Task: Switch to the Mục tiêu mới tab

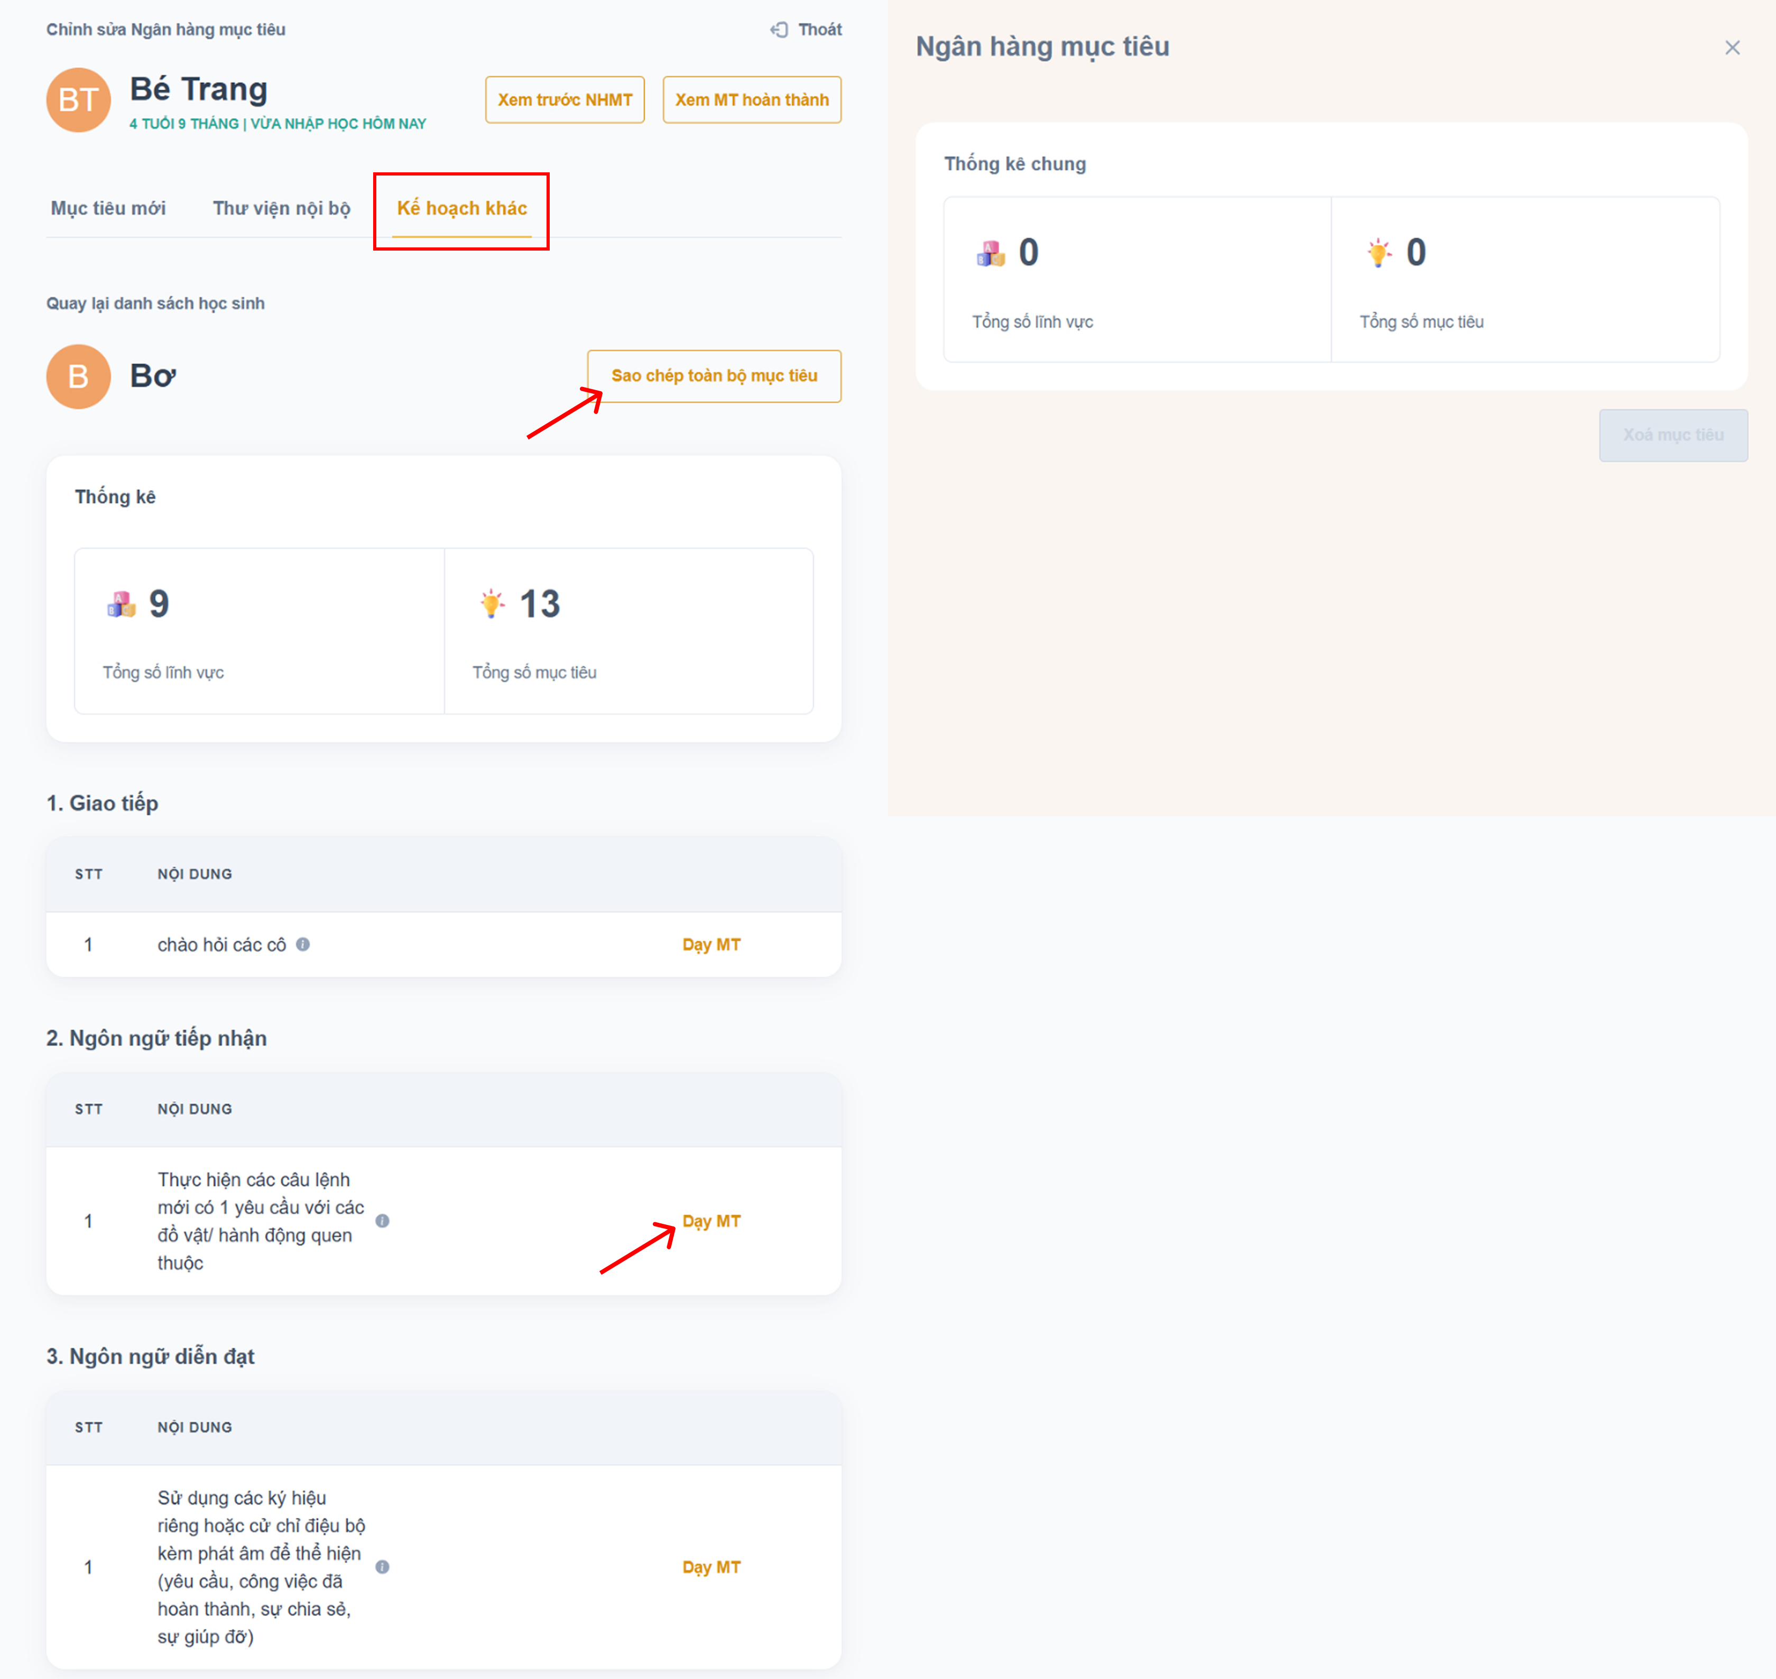Action: pyautogui.click(x=108, y=208)
